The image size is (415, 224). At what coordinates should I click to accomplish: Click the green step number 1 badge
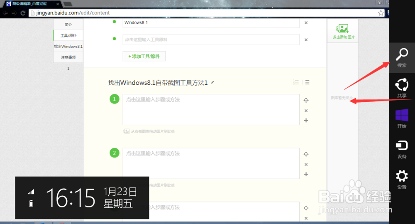[115, 99]
